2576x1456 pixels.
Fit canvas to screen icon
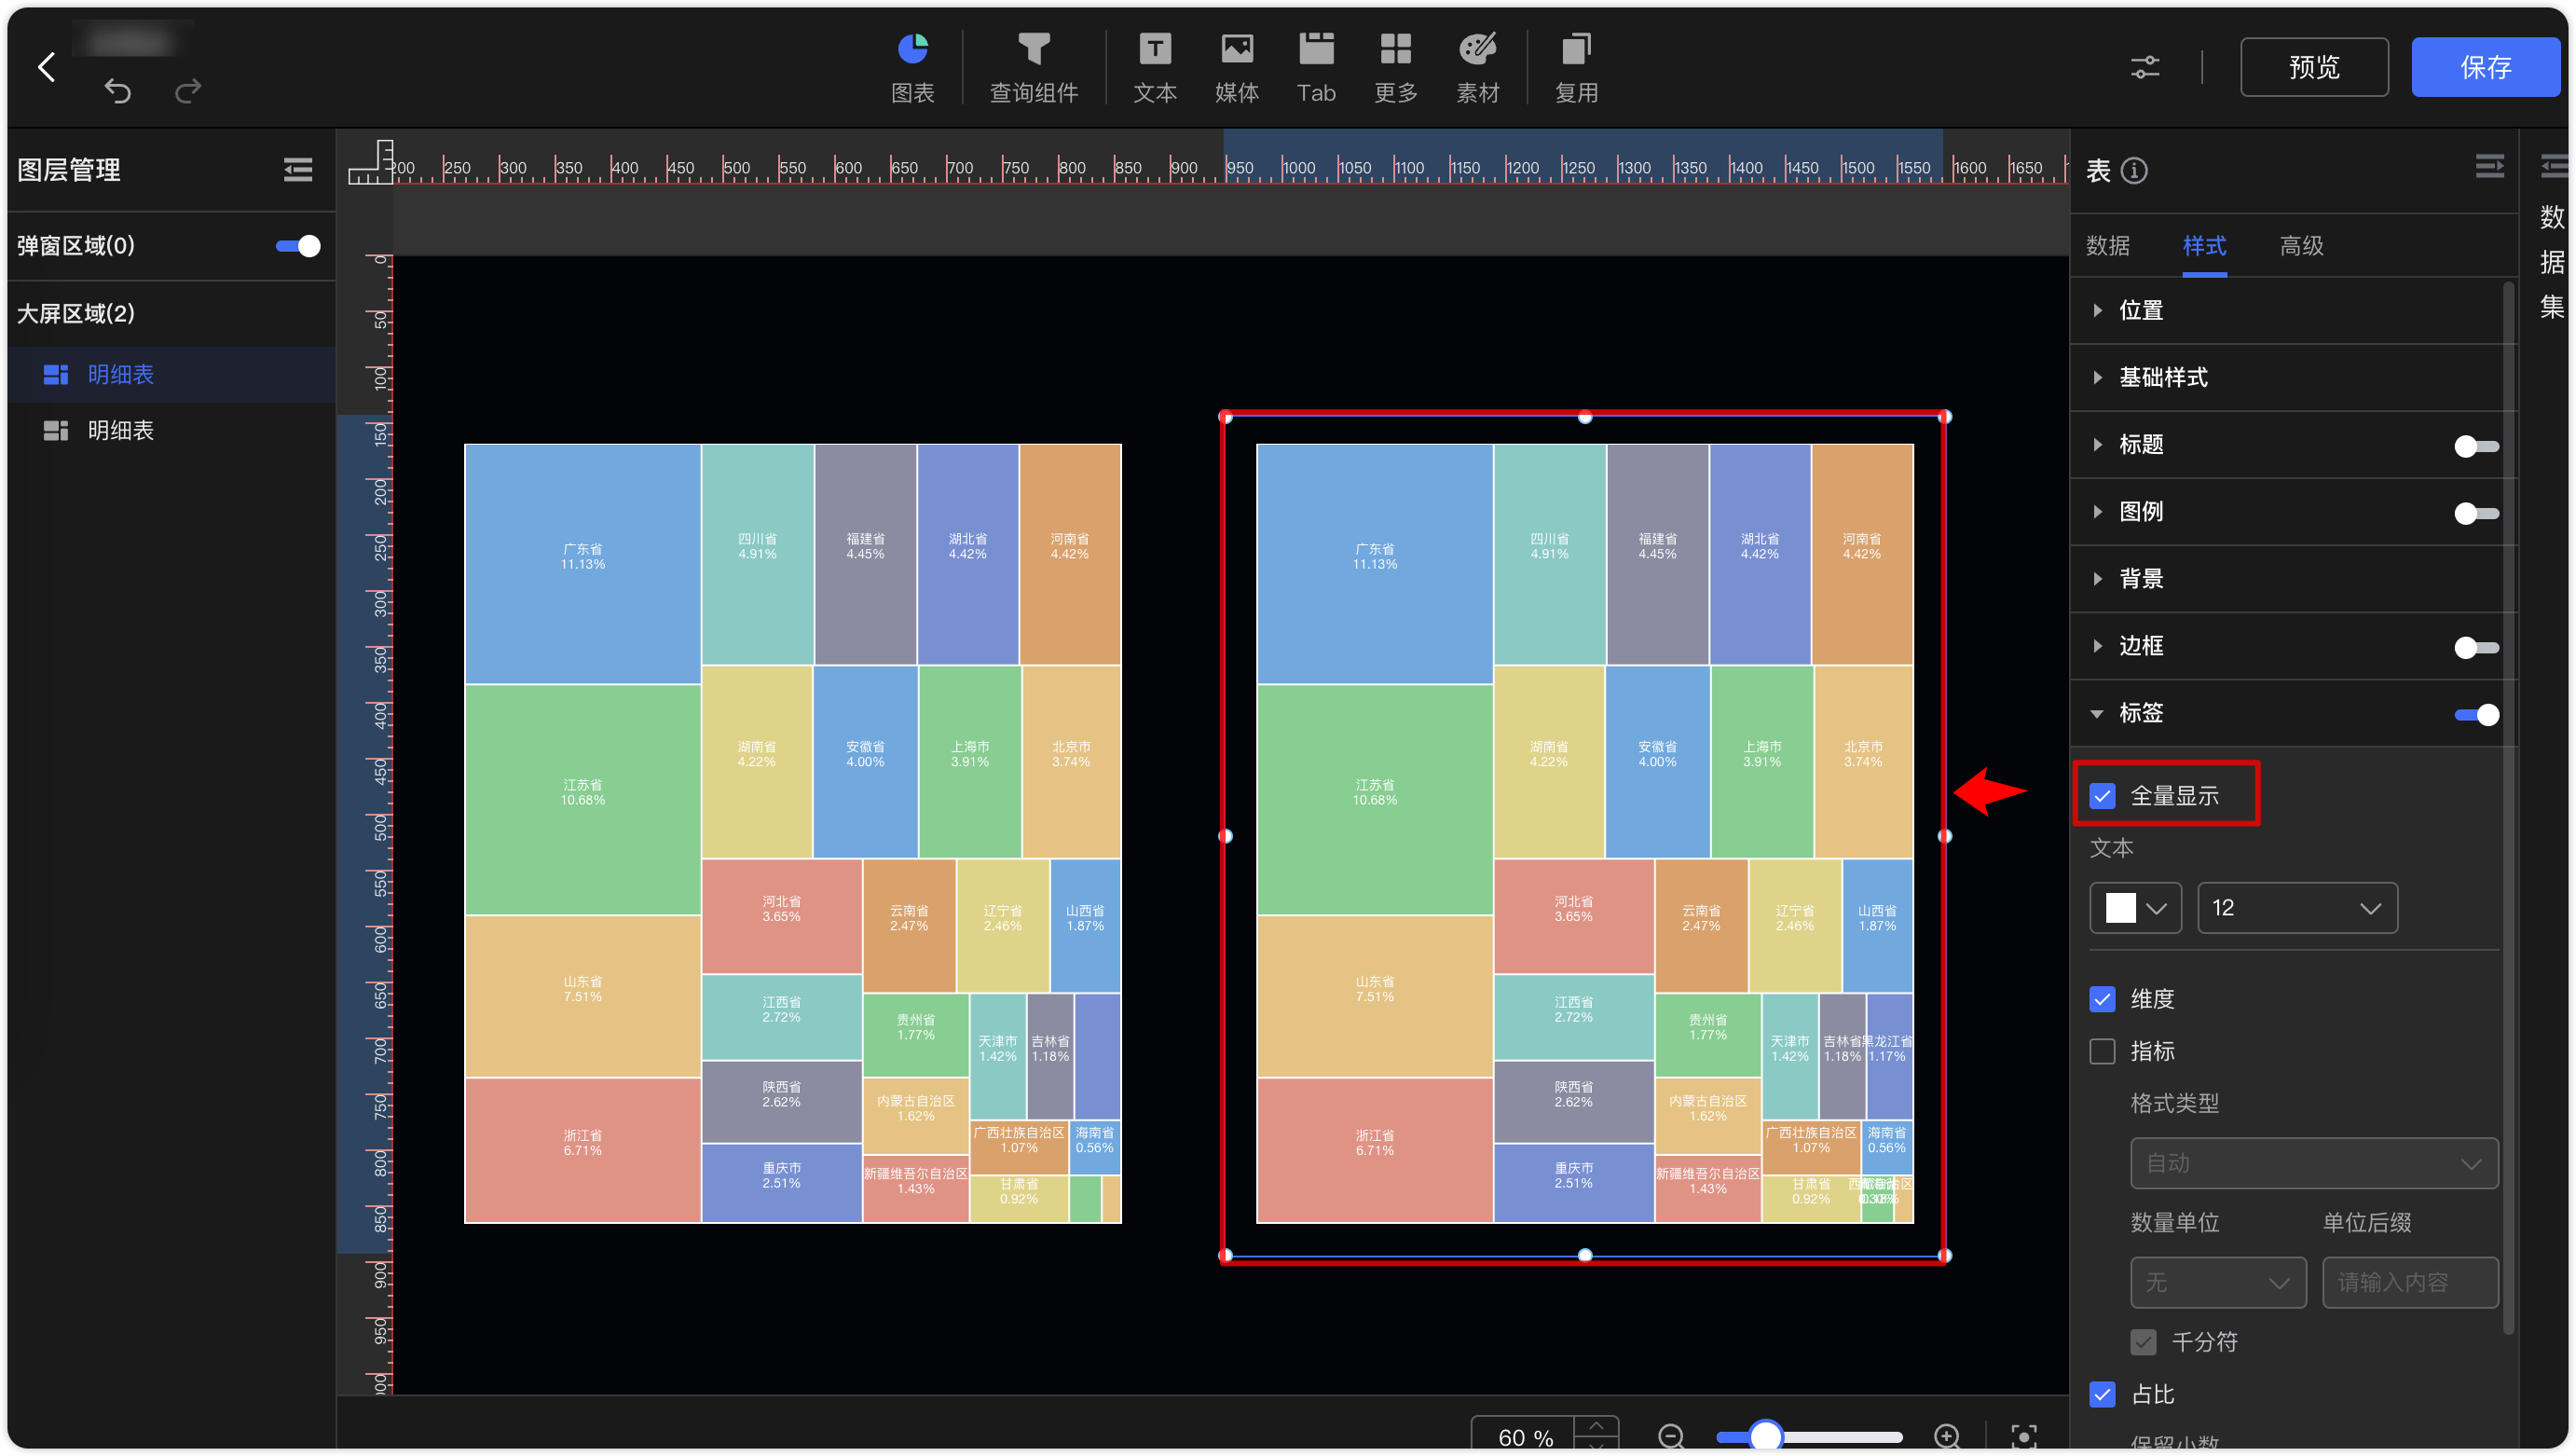[2023, 1436]
